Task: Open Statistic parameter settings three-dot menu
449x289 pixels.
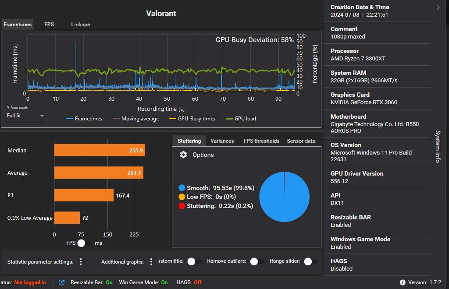Action: tap(81, 261)
